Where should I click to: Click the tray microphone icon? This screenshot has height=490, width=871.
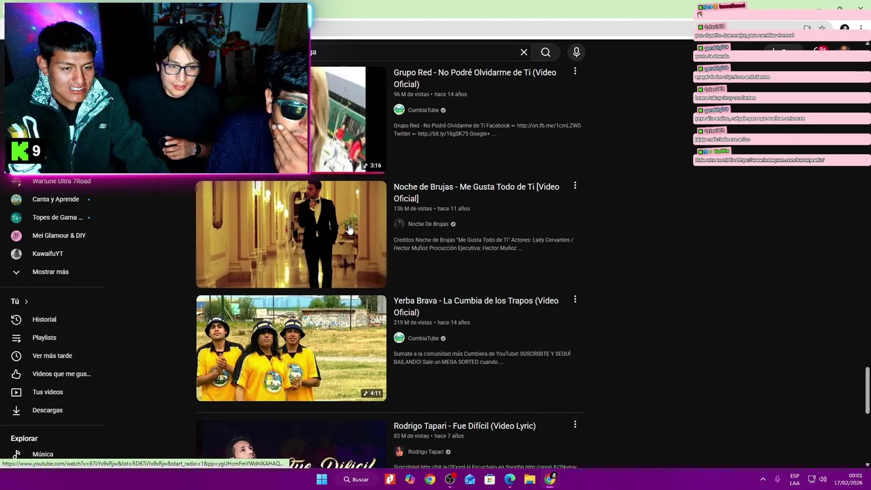tap(777, 479)
